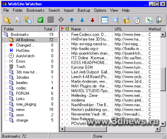The image size is (167, 139).
Task: Open the Import menu
Action: click(69, 10)
